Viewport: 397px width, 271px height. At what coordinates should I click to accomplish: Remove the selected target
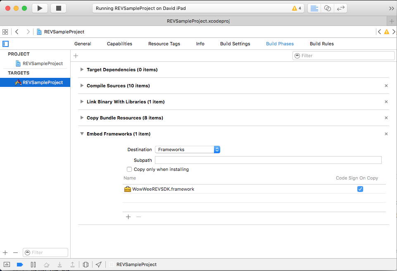[15, 252]
